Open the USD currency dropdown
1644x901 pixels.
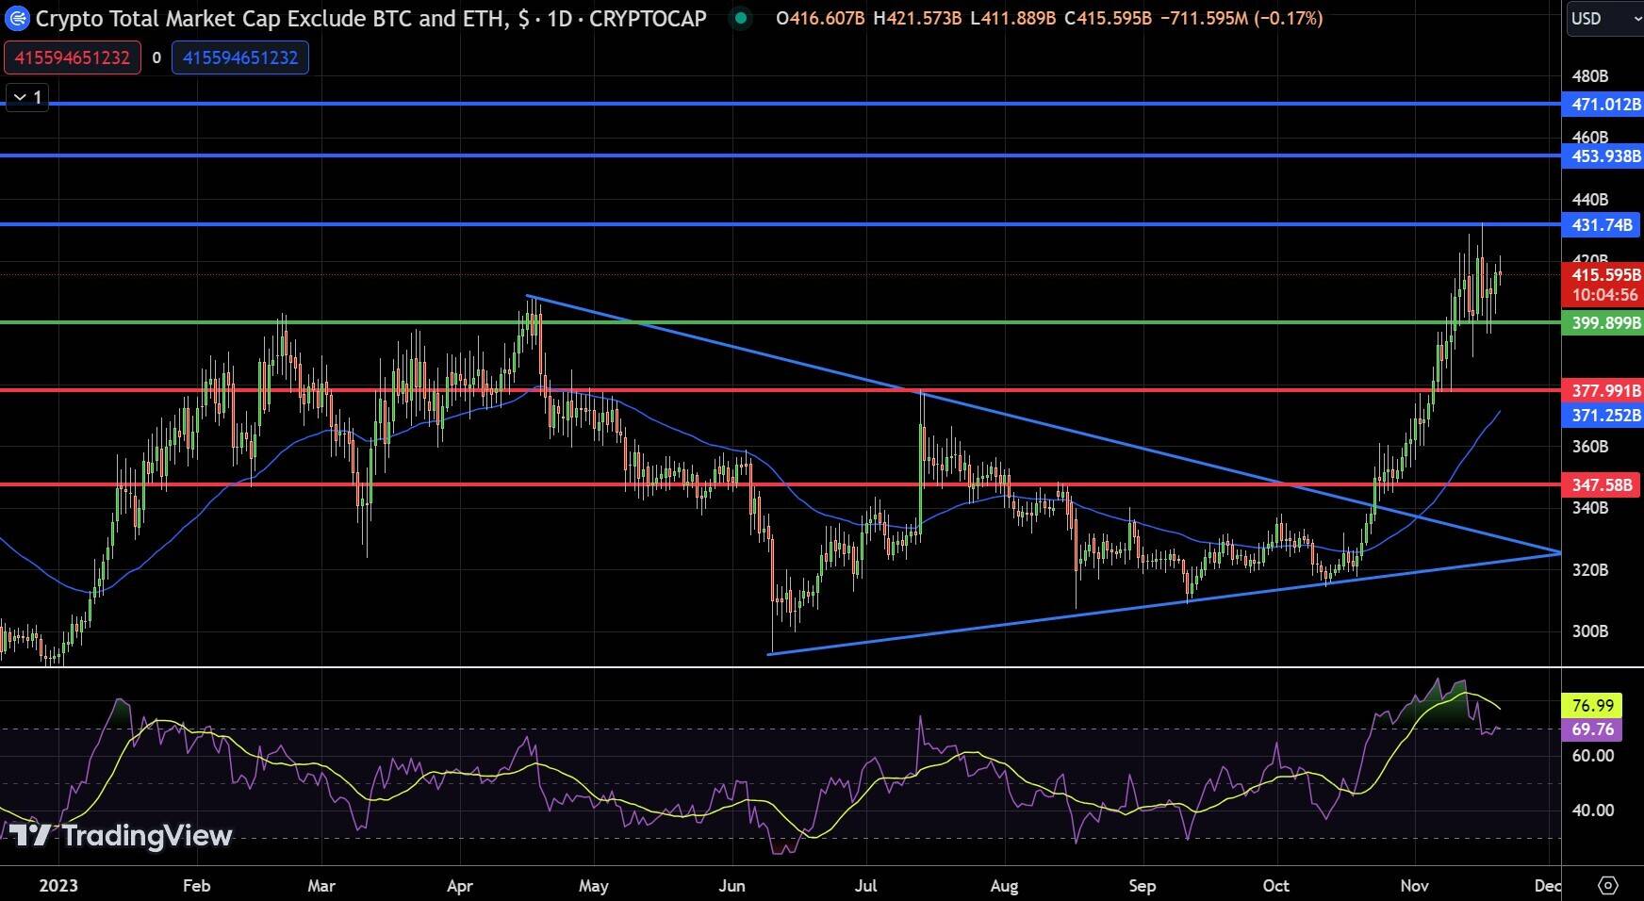click(x=1603, y=18)
